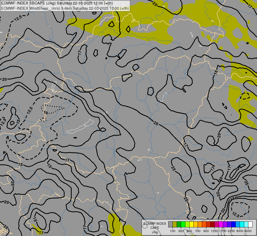This screenshot has width=257, height=236.
Task: Choose the red-orange legend swatch left of 900
Action: click(204, 224)
